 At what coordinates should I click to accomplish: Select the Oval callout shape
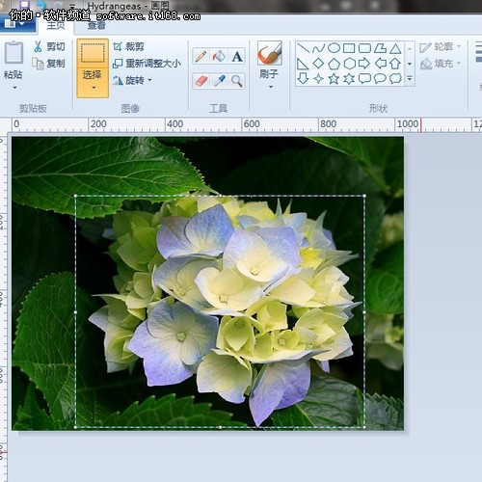[380, 79]
